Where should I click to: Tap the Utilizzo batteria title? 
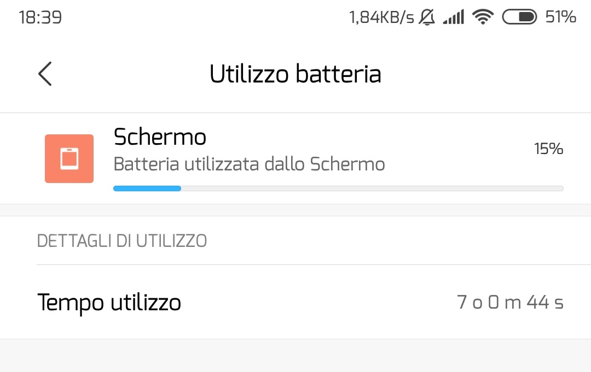tap(296, 74)
